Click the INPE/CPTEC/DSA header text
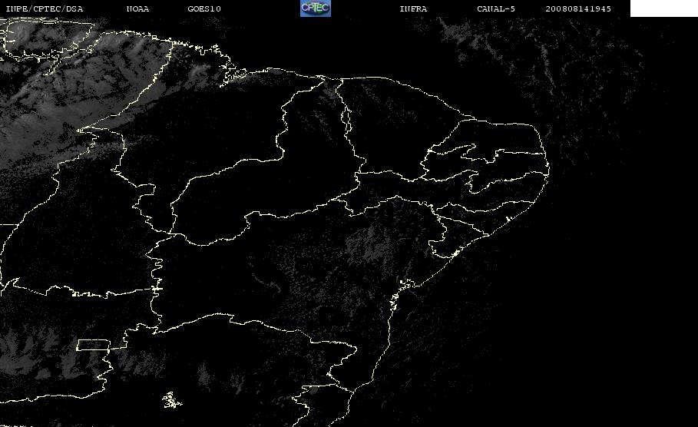 44,9
